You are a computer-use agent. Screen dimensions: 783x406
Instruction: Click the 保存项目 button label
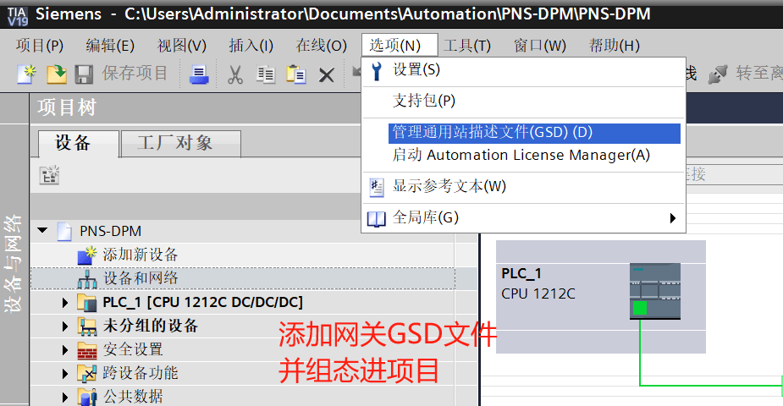click(135, 74)
